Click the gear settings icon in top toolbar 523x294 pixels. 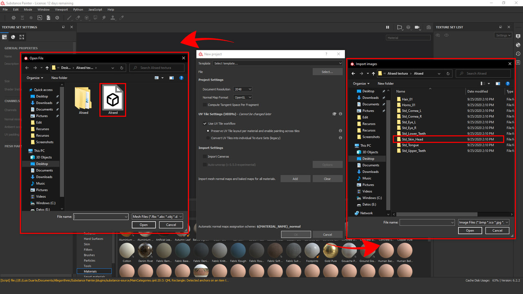coord(13,18)
